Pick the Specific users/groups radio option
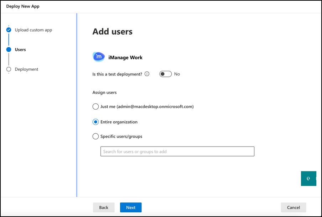The height and width of the screenshot is (217, 322). click(95, 136)
